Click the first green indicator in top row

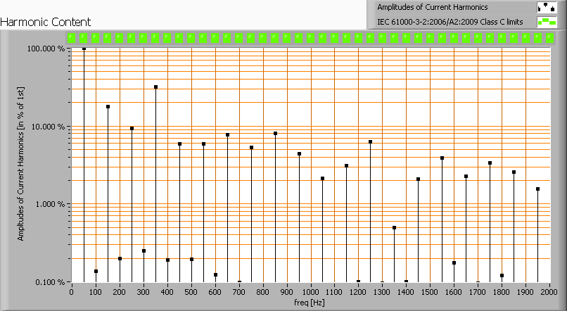[72, 38]
